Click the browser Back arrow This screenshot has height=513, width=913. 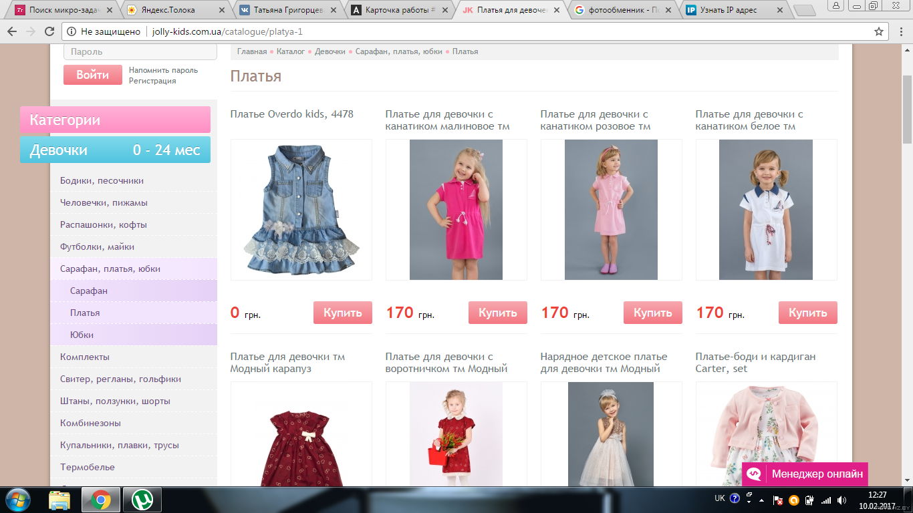coord(12,31)
